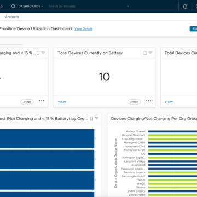This screenshot has height=197, width=197.
Task: Bookmark the Lost by Org Group chart widget
Action: (x=91, y=119)
